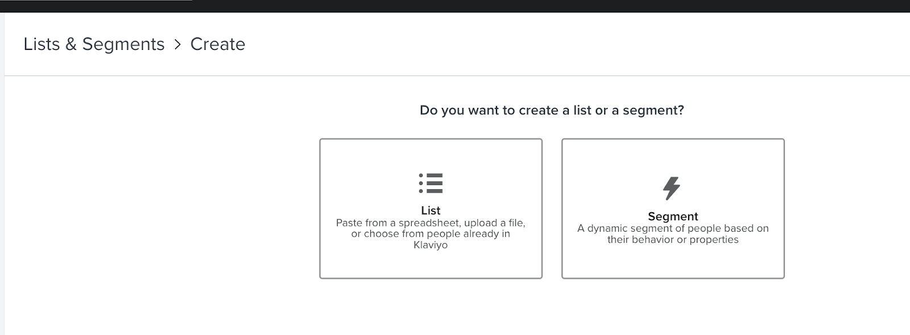Click the divider line under the breadcrumb
The image size is (910, 335).
point(455,76)
